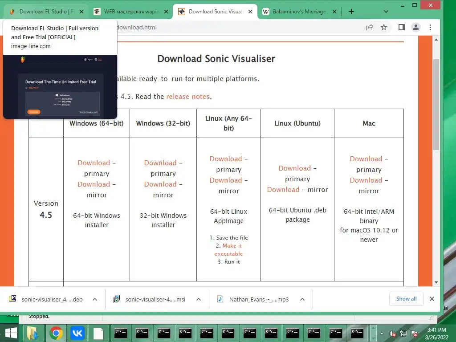The image size is (456, 342).
Task: Open downloaded Nathan_Evans mp3 file
Action: (253, 299)
